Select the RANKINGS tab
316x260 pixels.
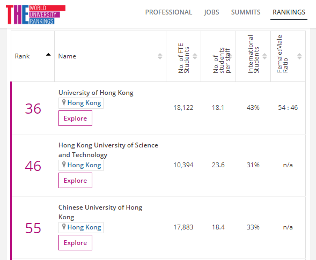289,12
